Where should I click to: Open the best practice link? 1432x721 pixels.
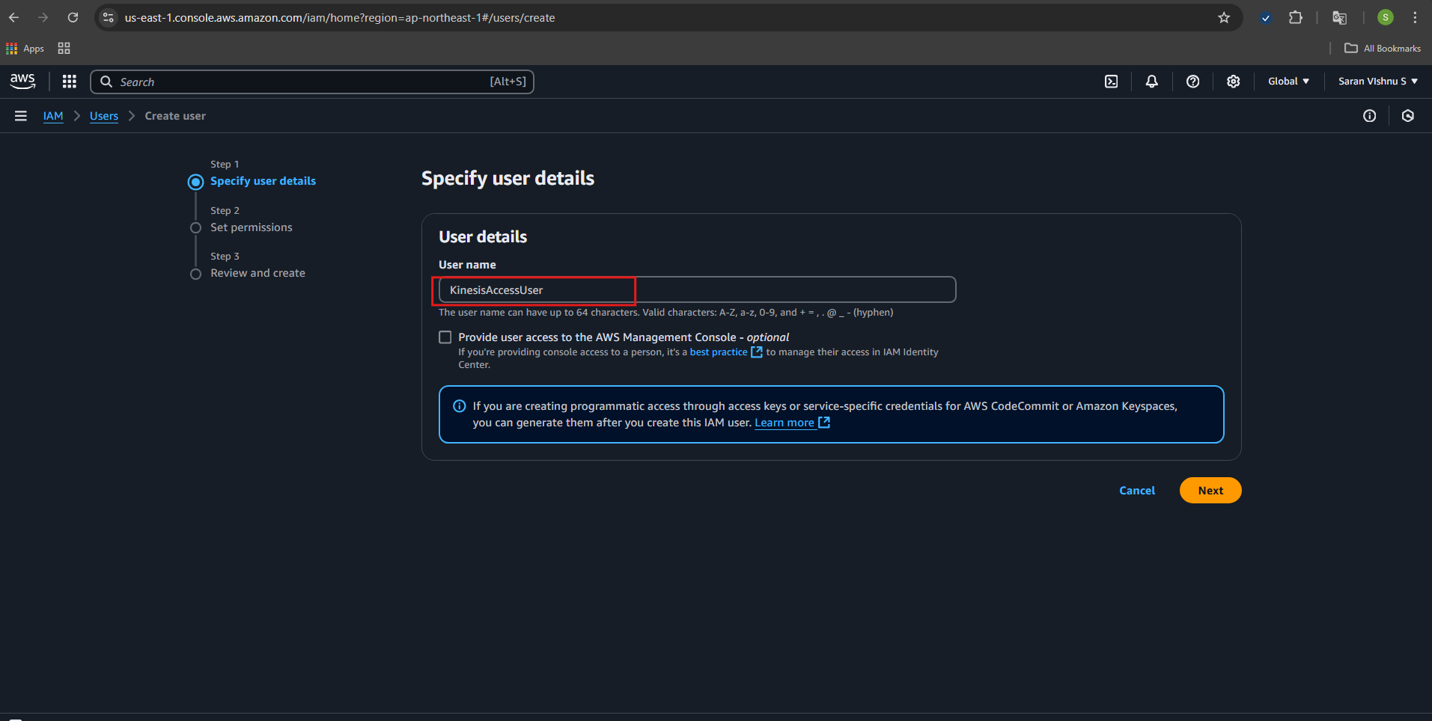coord(719,352)
